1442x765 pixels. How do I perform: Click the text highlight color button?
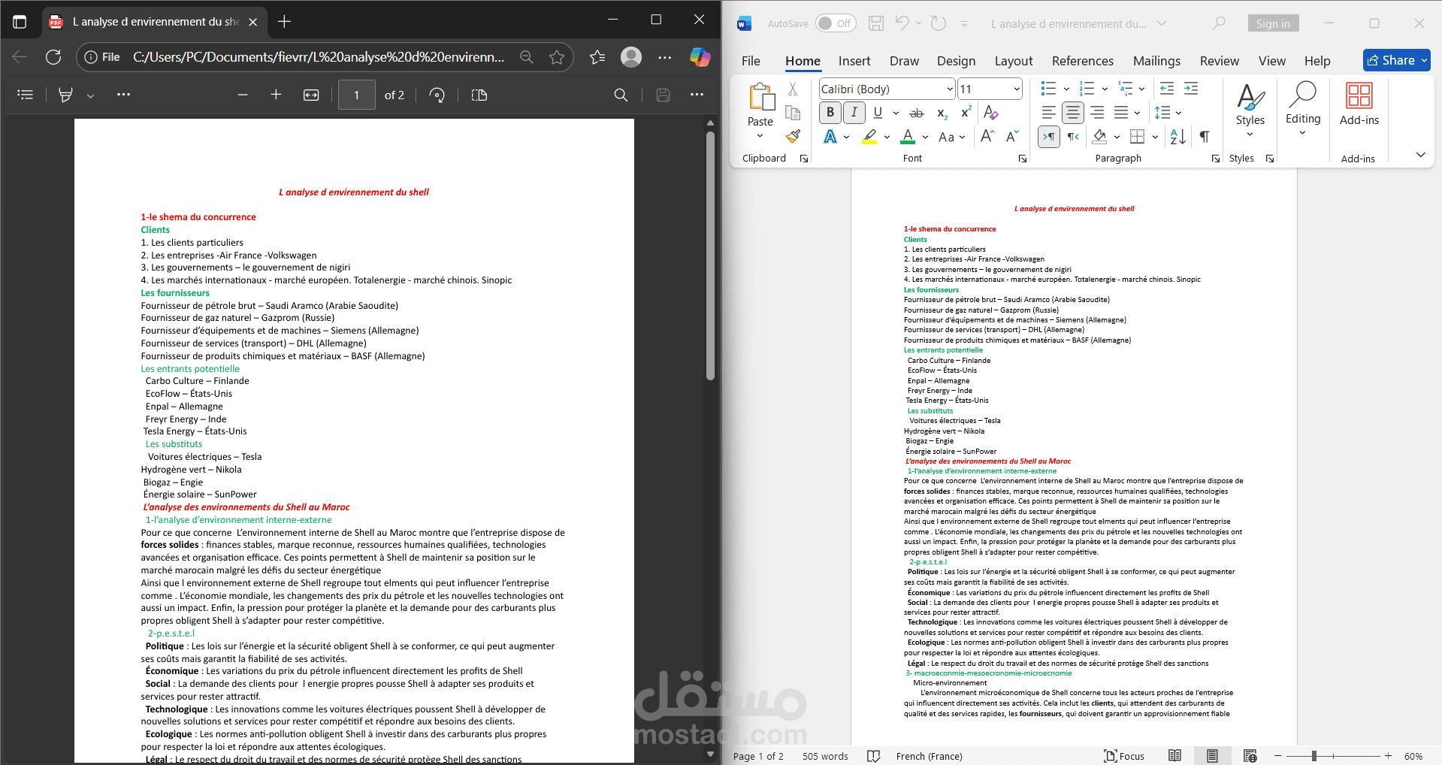[x=869, y=136]
